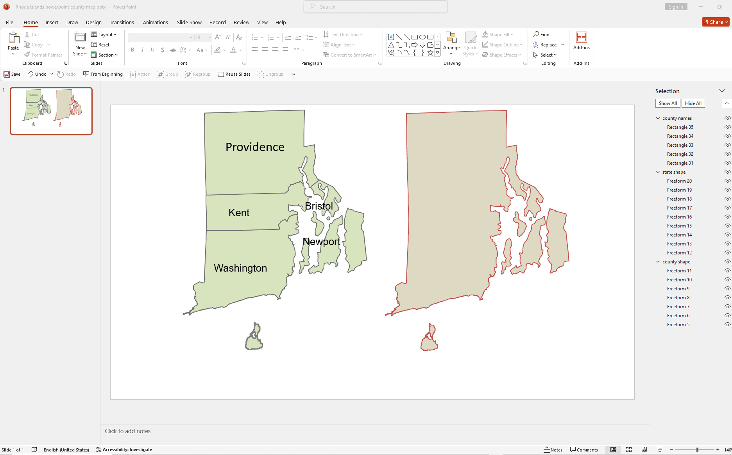This screenshot has width=732, height=455.
Task: Switch to the Slide Show tab
Action: (x=189, y=22)
